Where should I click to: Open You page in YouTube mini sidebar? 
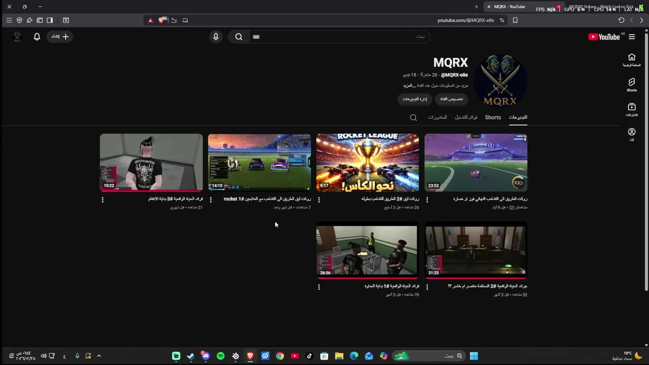point(632,134)
